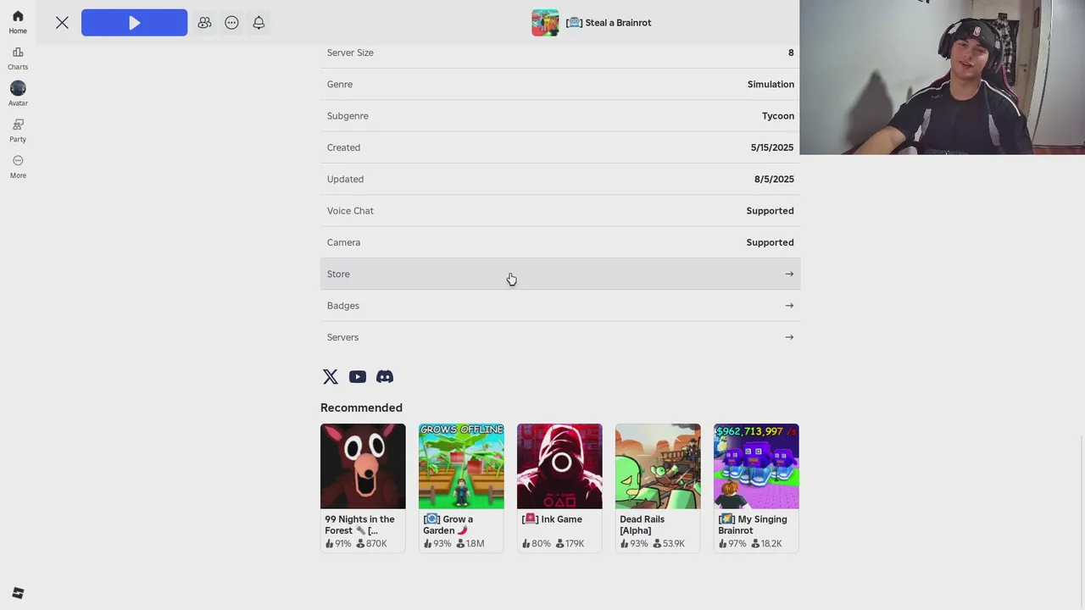Screen dimensions: 1085x610
Task: Open the 99 Nights in the Forest thumbnail
Action: point(363,466)
